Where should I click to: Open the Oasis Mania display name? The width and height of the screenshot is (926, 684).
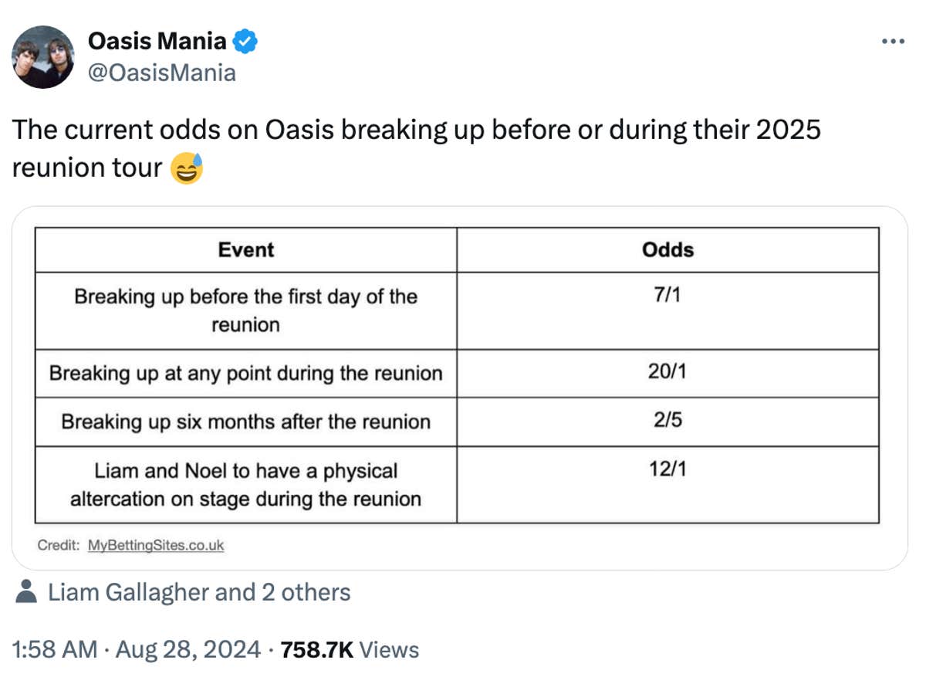tap(157, 41)
